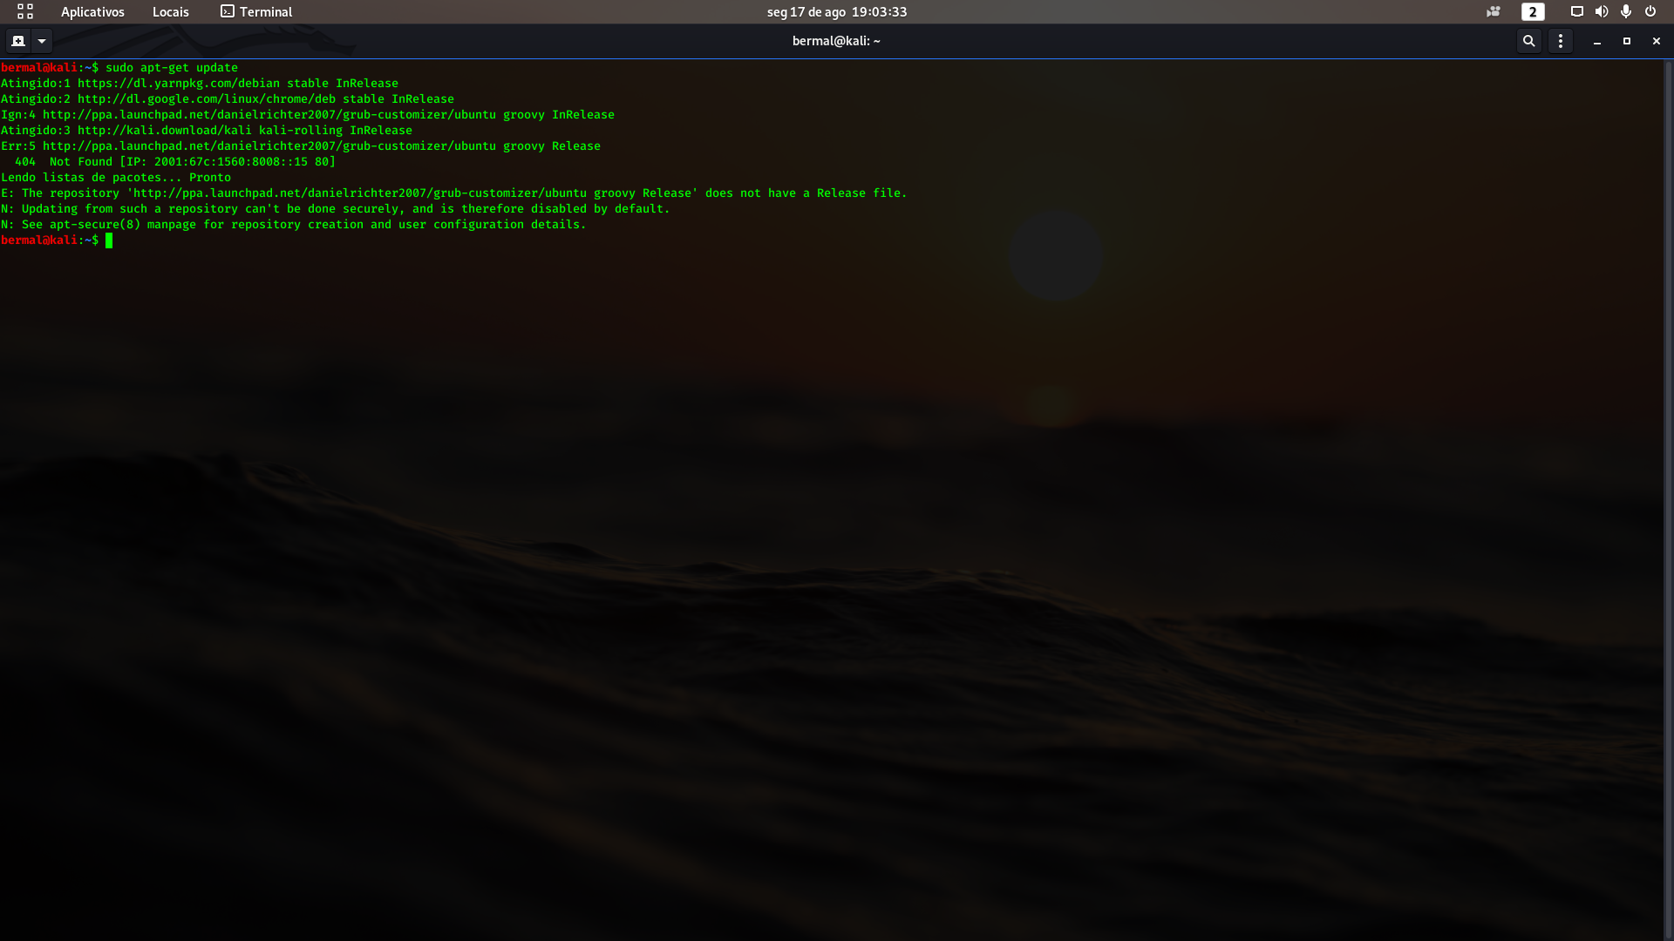Click the microphone tray icon
The height and width of the screenshot is (941, 1674).
(1626, 12)
